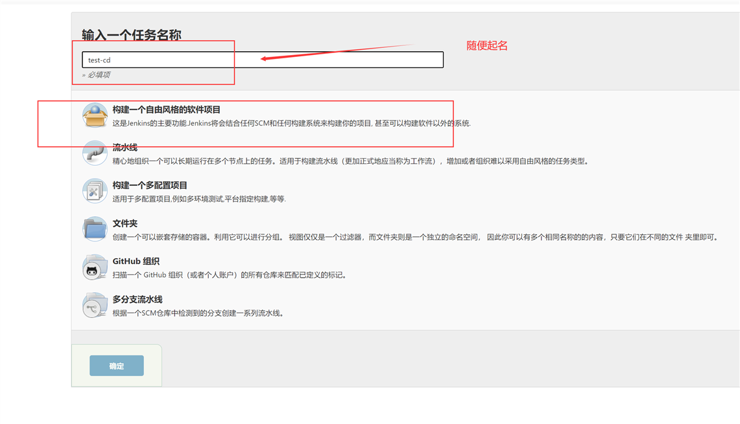Screen dimensions: 740x424
Task: Select the Folder (文件夹) icon
Action: click(95, 229)
